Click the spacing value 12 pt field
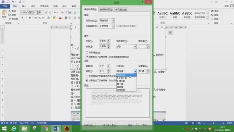This screenshot has height=132, width=234. [x=143, y=71]
